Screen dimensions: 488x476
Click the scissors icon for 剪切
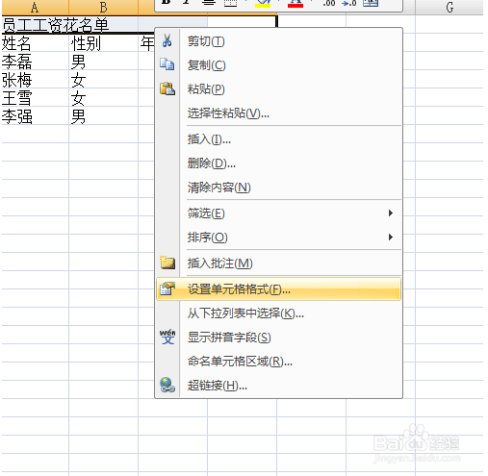[x=167, y=41]
